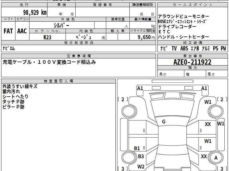Select the PW equipment label
This screenshot has height=171, width=229.
pos(223,48)
